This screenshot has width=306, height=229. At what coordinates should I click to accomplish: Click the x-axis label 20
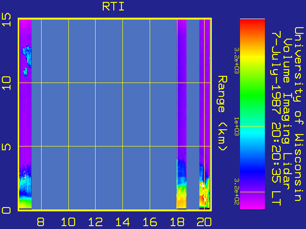(204, 222)
